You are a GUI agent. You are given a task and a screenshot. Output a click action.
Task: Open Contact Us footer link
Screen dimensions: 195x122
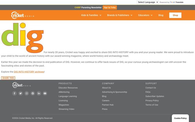[151, 88]
